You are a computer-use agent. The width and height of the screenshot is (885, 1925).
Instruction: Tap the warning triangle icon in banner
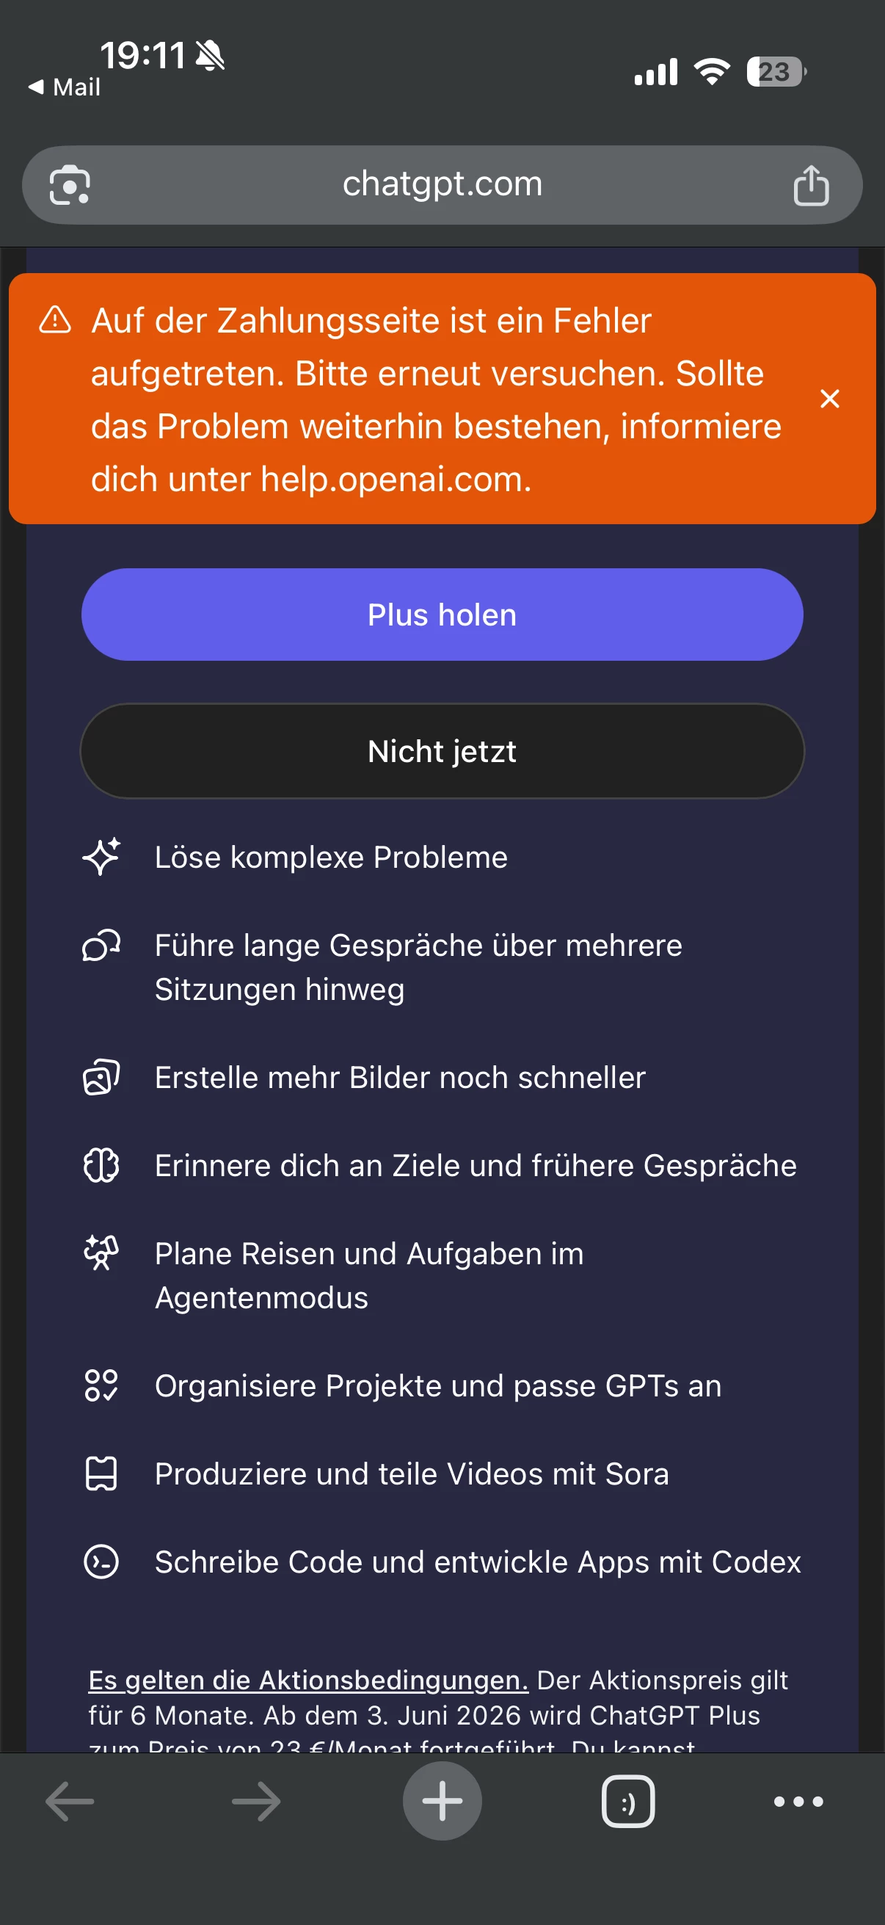coord(55,320)
